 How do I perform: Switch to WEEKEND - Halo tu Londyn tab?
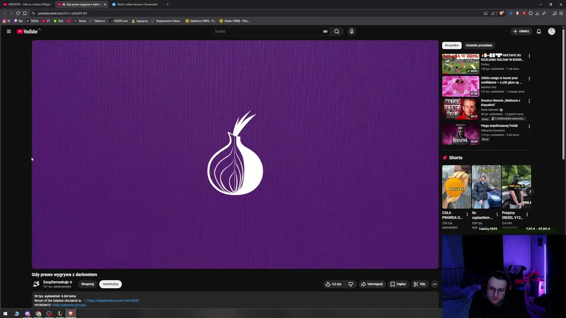[x=27, y=4]
